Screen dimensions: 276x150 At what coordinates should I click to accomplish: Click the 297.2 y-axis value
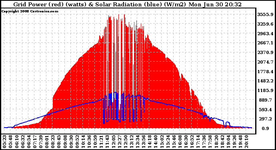(x=266, y=119)
